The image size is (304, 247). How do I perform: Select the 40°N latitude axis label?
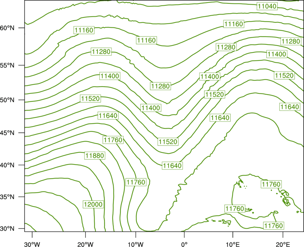tap(7, 165)
